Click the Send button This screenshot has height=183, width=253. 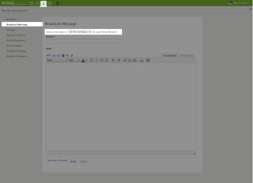pyautogui.click(x=73, y=161)
